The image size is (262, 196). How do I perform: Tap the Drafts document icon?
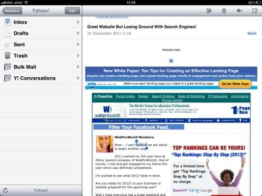[8, 33]
